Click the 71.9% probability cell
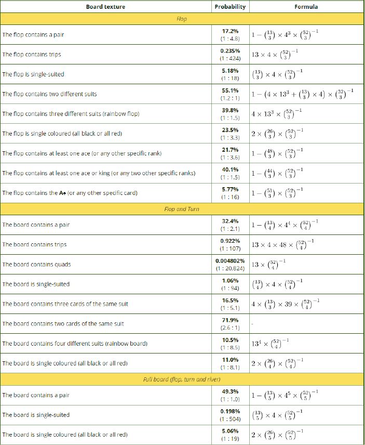Screen dimensions: 365x445 pyautogui.click(x=230, y=323)
